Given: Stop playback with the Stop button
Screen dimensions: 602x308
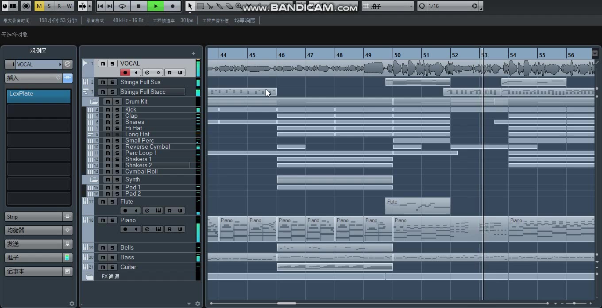Looking at the screenshot, I should point(138,6).
